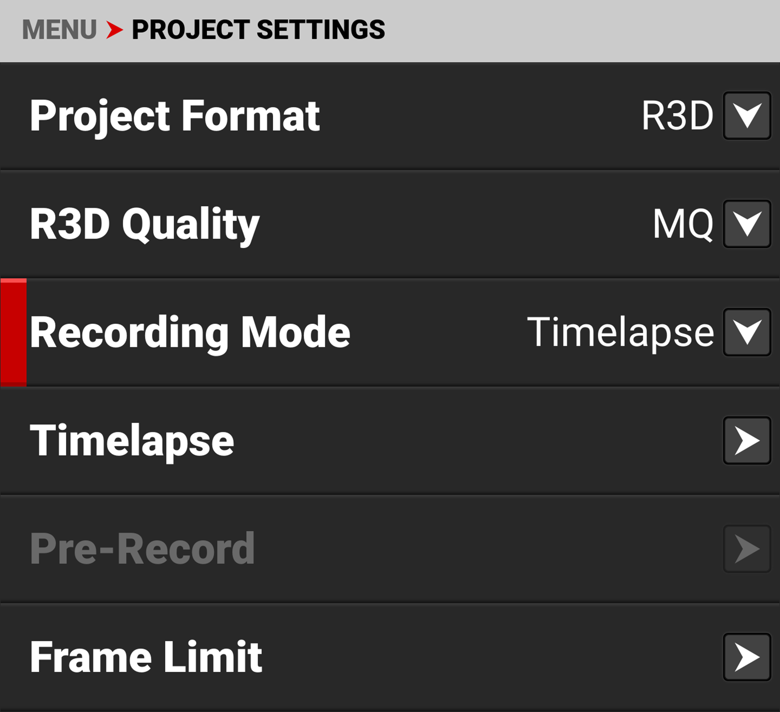Viewport: 780px width, 712px height.
Task: Click the MQ quality value text
Action: tap(683, 224)
